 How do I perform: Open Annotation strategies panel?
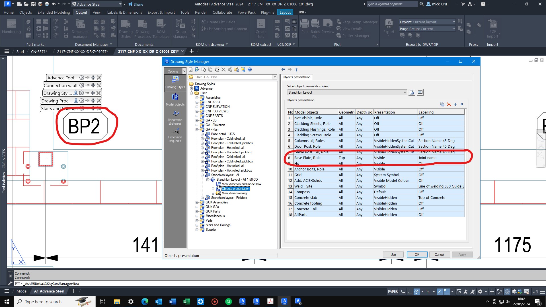point(175,117)
